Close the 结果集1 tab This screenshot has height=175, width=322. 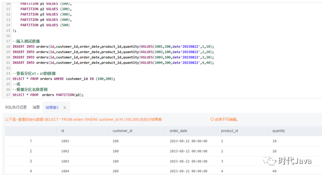click(x=64, y=107)
